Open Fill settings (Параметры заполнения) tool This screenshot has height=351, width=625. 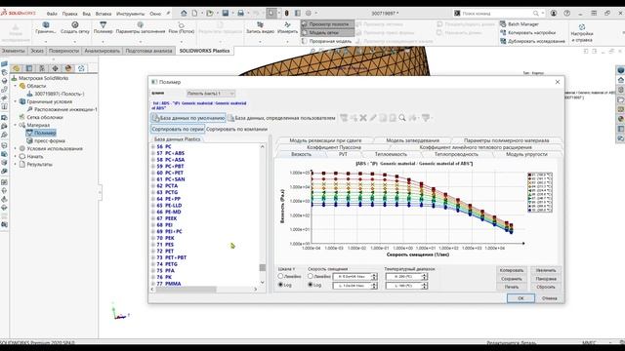tap(141, 28)
